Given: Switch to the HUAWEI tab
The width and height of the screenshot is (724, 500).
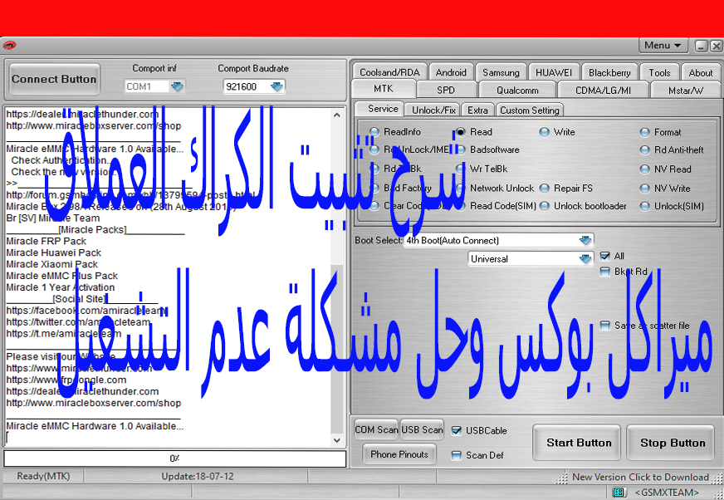Looking at the screenshot, I should [x=554, y=72].
